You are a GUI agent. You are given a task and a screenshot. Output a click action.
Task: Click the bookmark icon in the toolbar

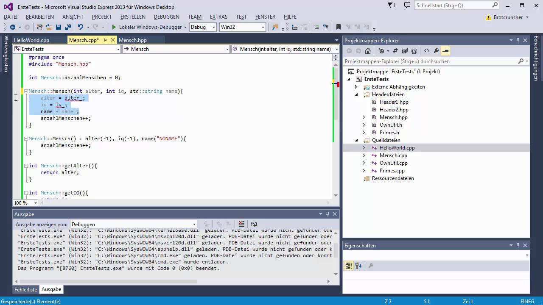pyautogui.click(x=338, y=27)
